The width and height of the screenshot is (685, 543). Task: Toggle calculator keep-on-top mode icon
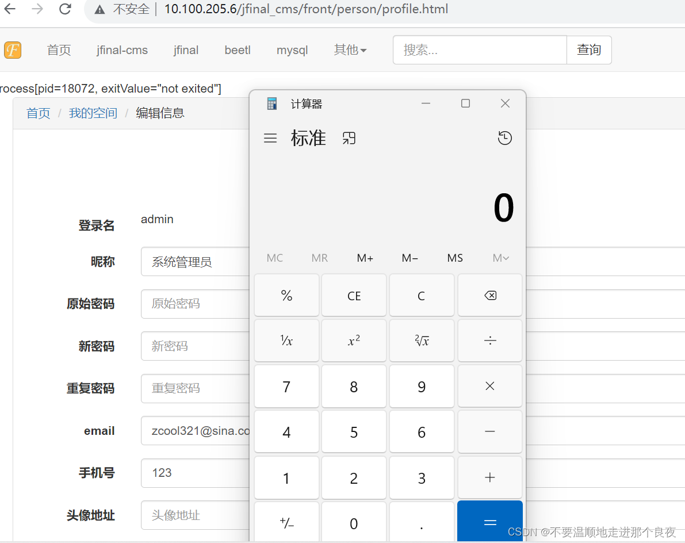coord(349,139)
